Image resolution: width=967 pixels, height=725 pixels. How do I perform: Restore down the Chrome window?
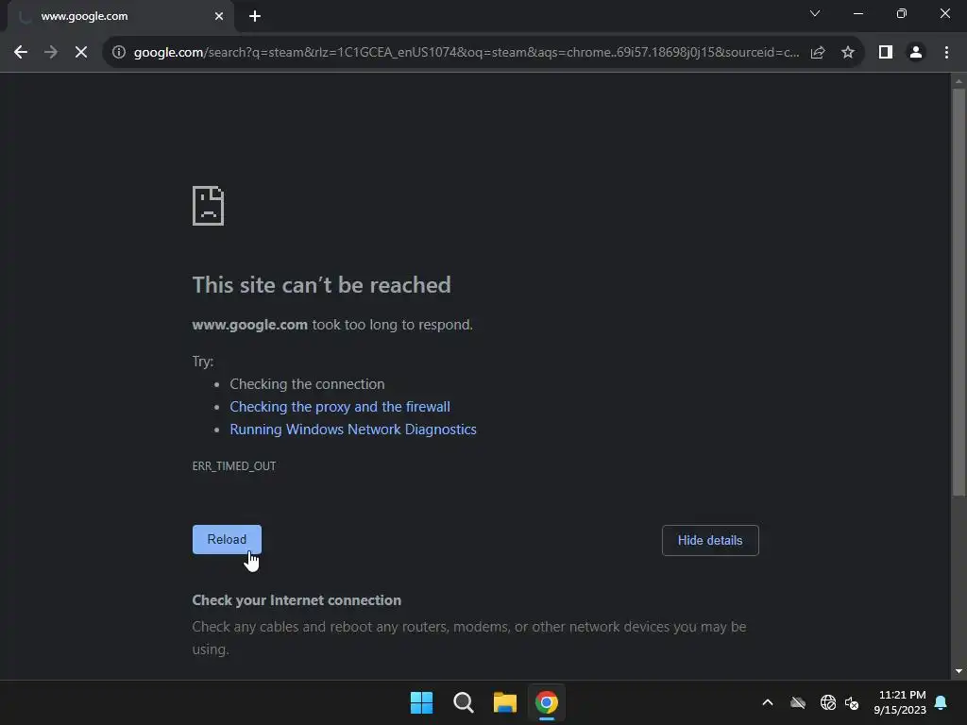click(902, 13)
